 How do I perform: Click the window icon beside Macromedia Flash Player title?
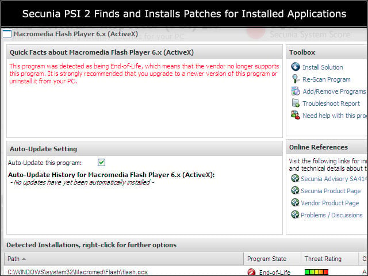(7, 34)
